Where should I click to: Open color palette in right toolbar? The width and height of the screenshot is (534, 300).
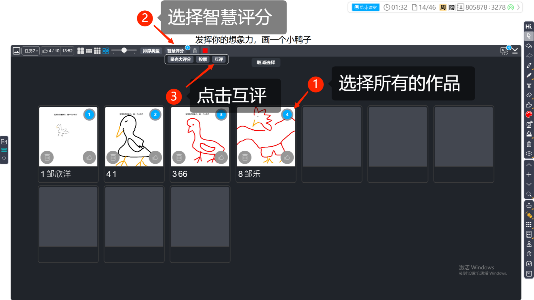[x=529, y=115]
